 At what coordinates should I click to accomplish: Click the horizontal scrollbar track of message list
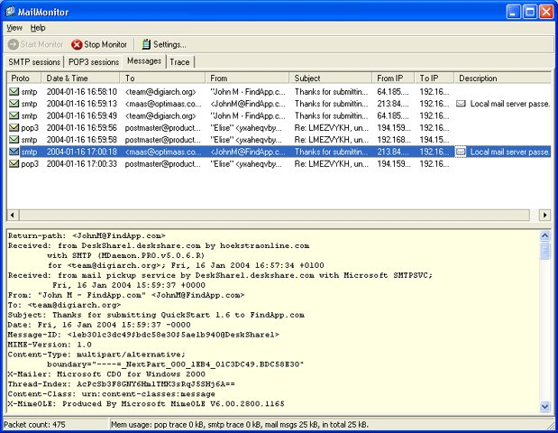pyautogui.click(x=274, y=215)
